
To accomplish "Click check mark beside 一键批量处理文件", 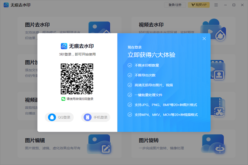I will [x=130, y=95].
